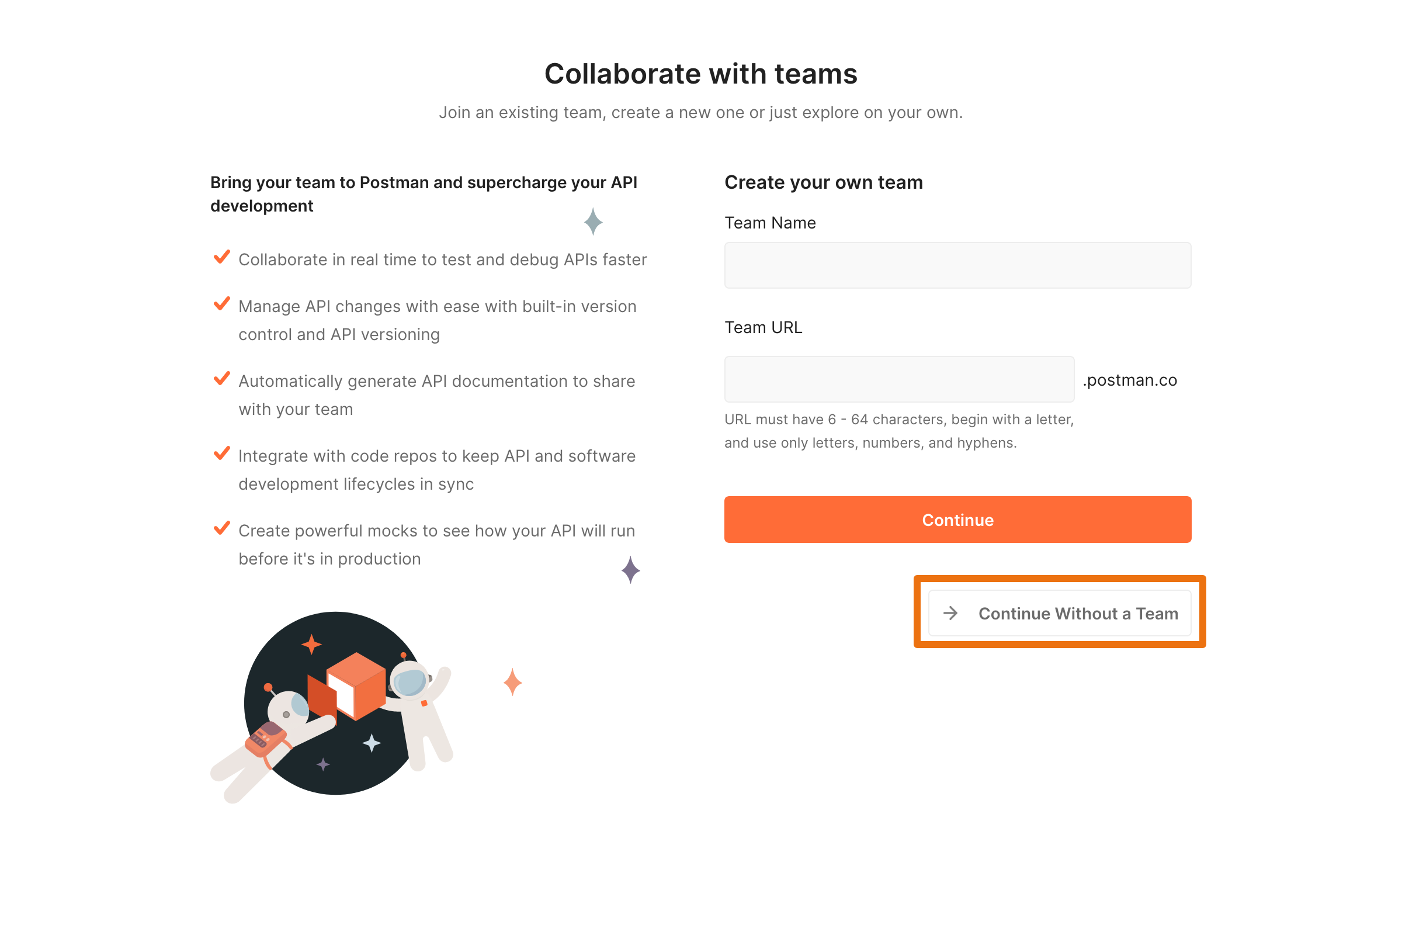Click the purple sparkle star below the list
The height and width of the screenshot is (935, 1402).
[631, 570]
